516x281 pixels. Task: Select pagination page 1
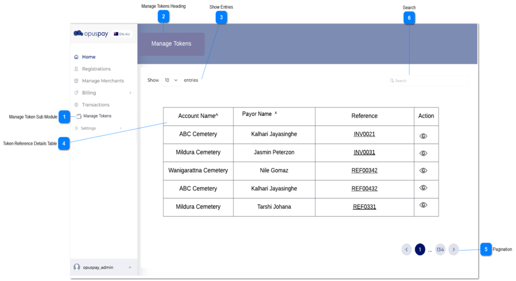(x=420, y=250)
